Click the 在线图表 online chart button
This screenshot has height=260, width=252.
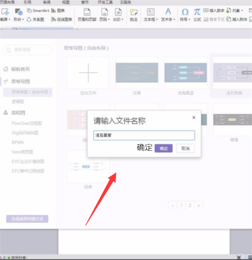pyautogui.click(x=61, y=19)
